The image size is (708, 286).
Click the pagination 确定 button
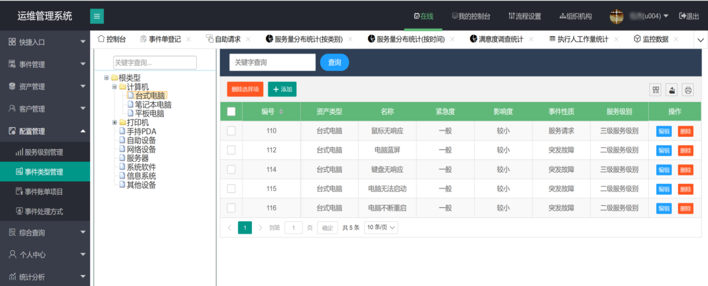(x=327, y=228)
